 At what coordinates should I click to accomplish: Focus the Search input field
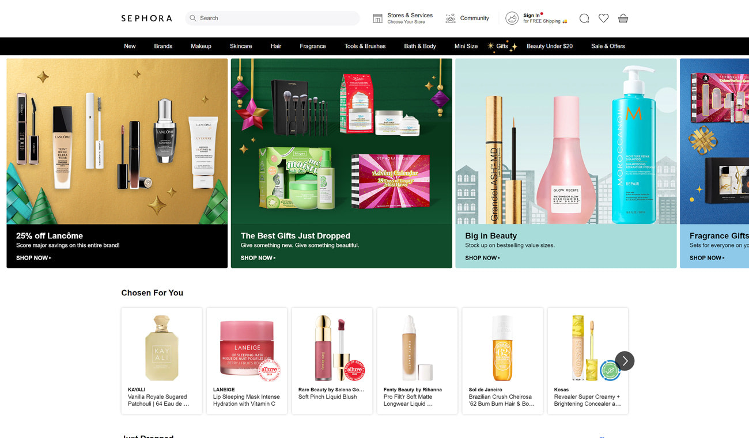point(273,18)
